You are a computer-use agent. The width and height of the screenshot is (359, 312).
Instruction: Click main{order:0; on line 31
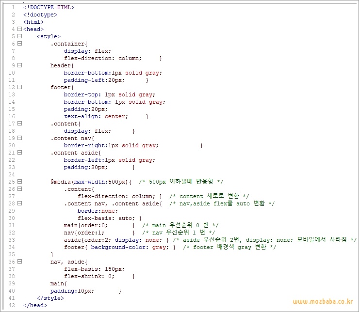pos(86,225)
